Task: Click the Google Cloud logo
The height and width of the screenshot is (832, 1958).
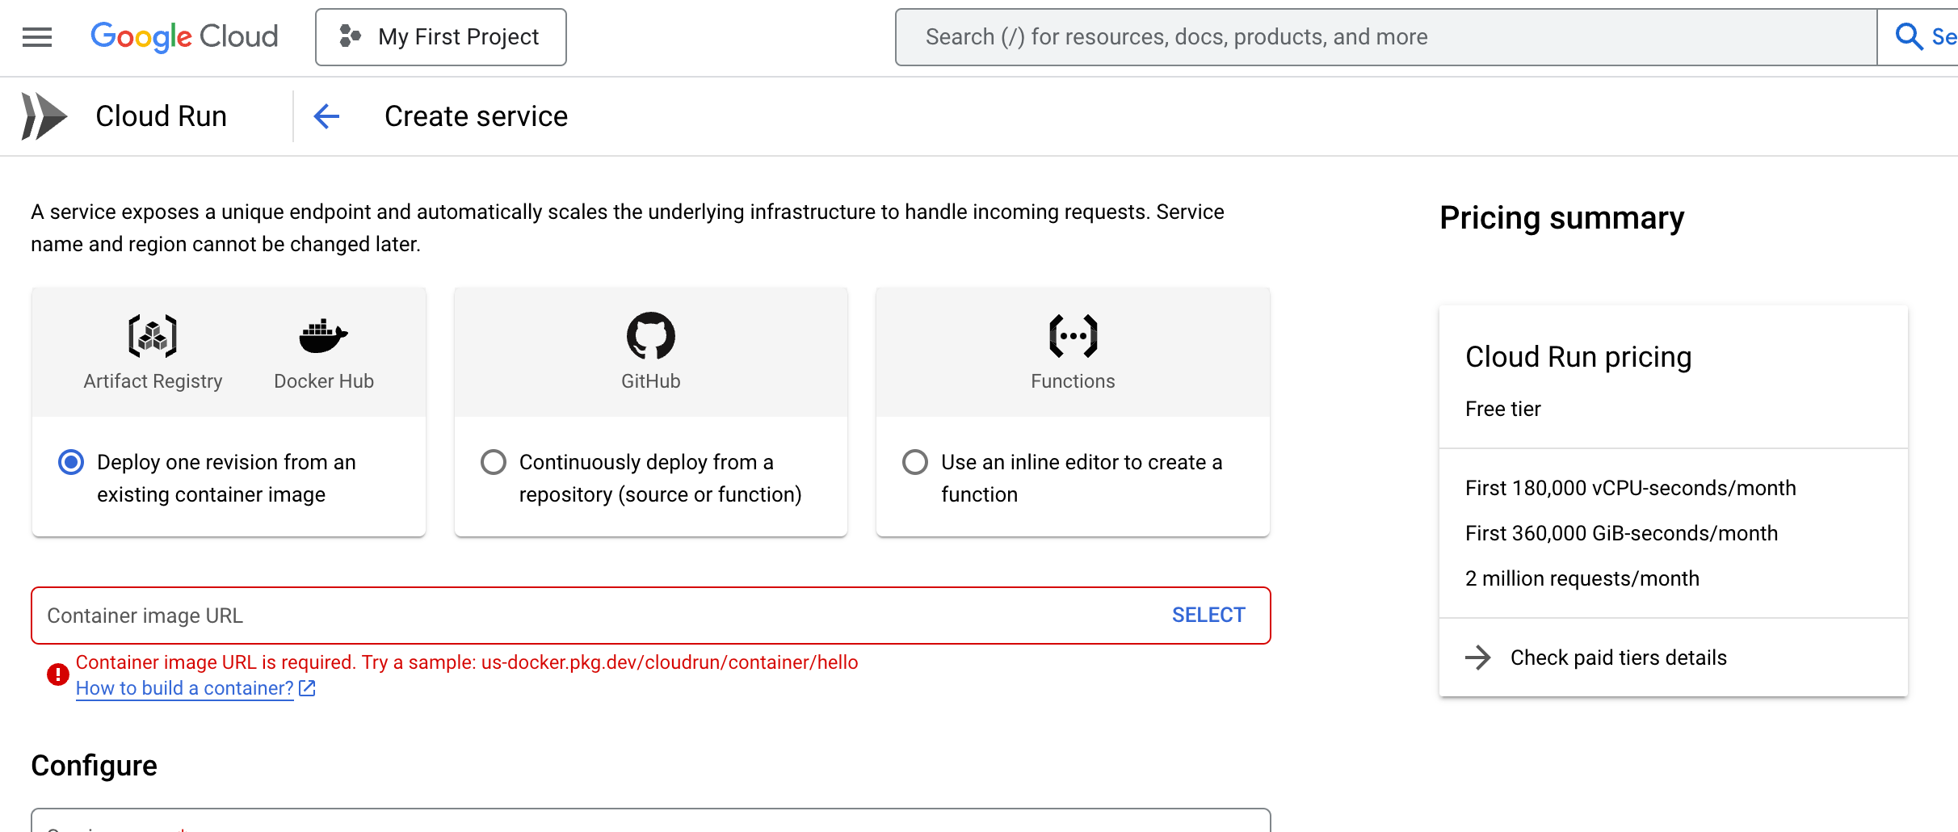Action: [x=184, y=36]
